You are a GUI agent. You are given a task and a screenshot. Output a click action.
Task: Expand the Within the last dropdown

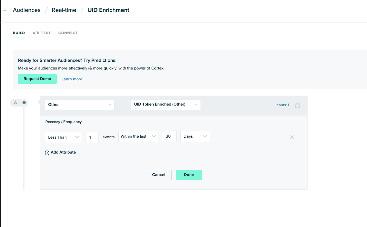pyautogui.click(x=138, y=136)
